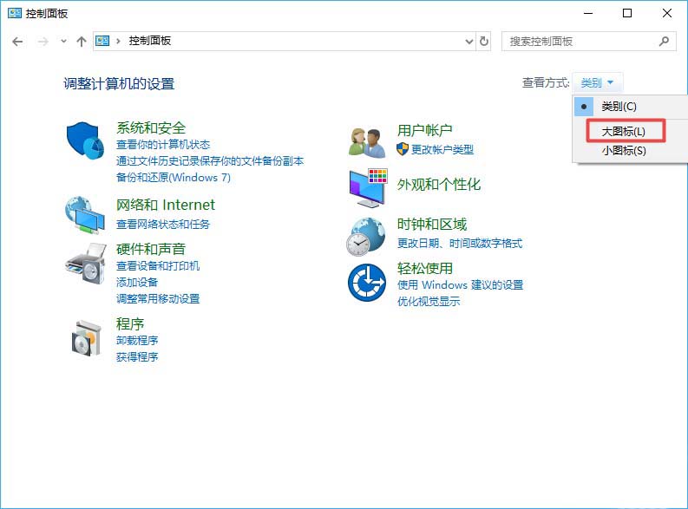The width and height of the screenshot is (688, 509).
Task: Refresh the Control Panel view
Action: [x=484, y=42]
